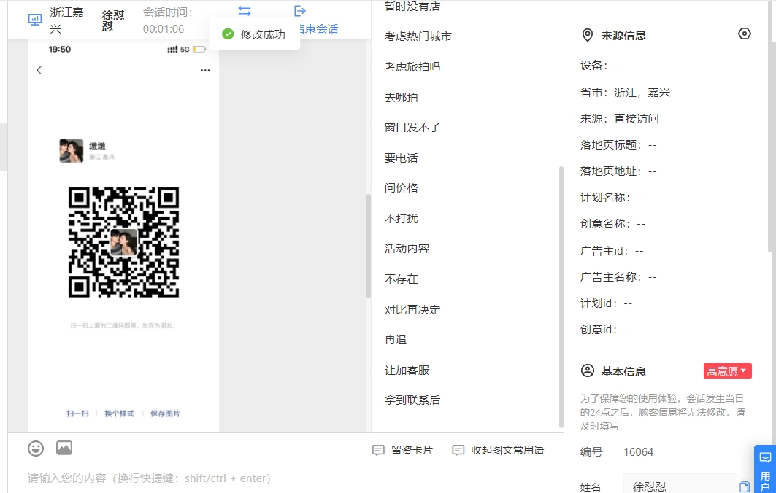
Task: Open the 留资卡片 lead card
Action: pyautogui.click(x=402, y=450)
